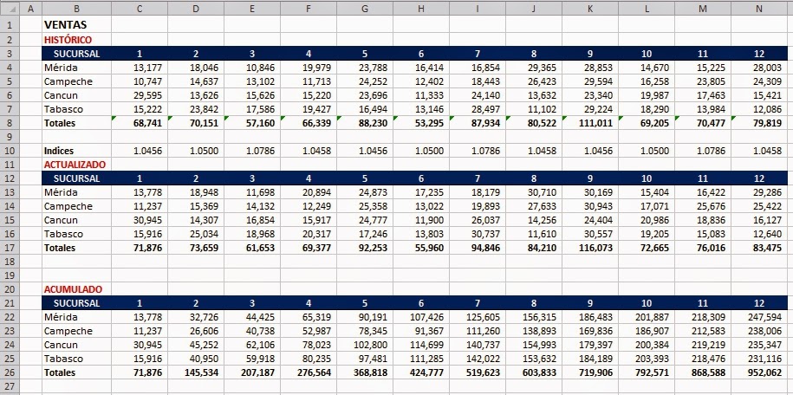Select Mérida value 13,177
The image size is (793, 395).
click(140, 68)
